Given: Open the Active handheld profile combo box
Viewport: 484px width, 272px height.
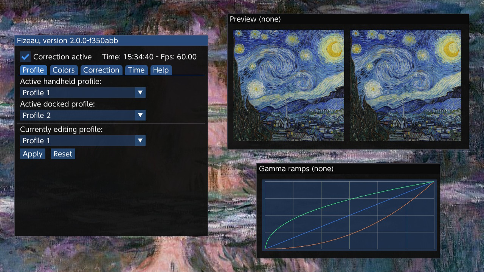Looking at the screenshot, I should (83, 93).
